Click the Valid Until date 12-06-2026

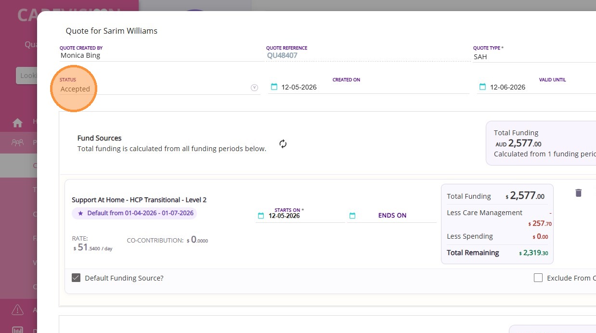coord(507,87)
